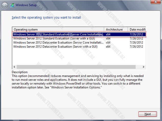Click the back arrow button

(5, 5)
